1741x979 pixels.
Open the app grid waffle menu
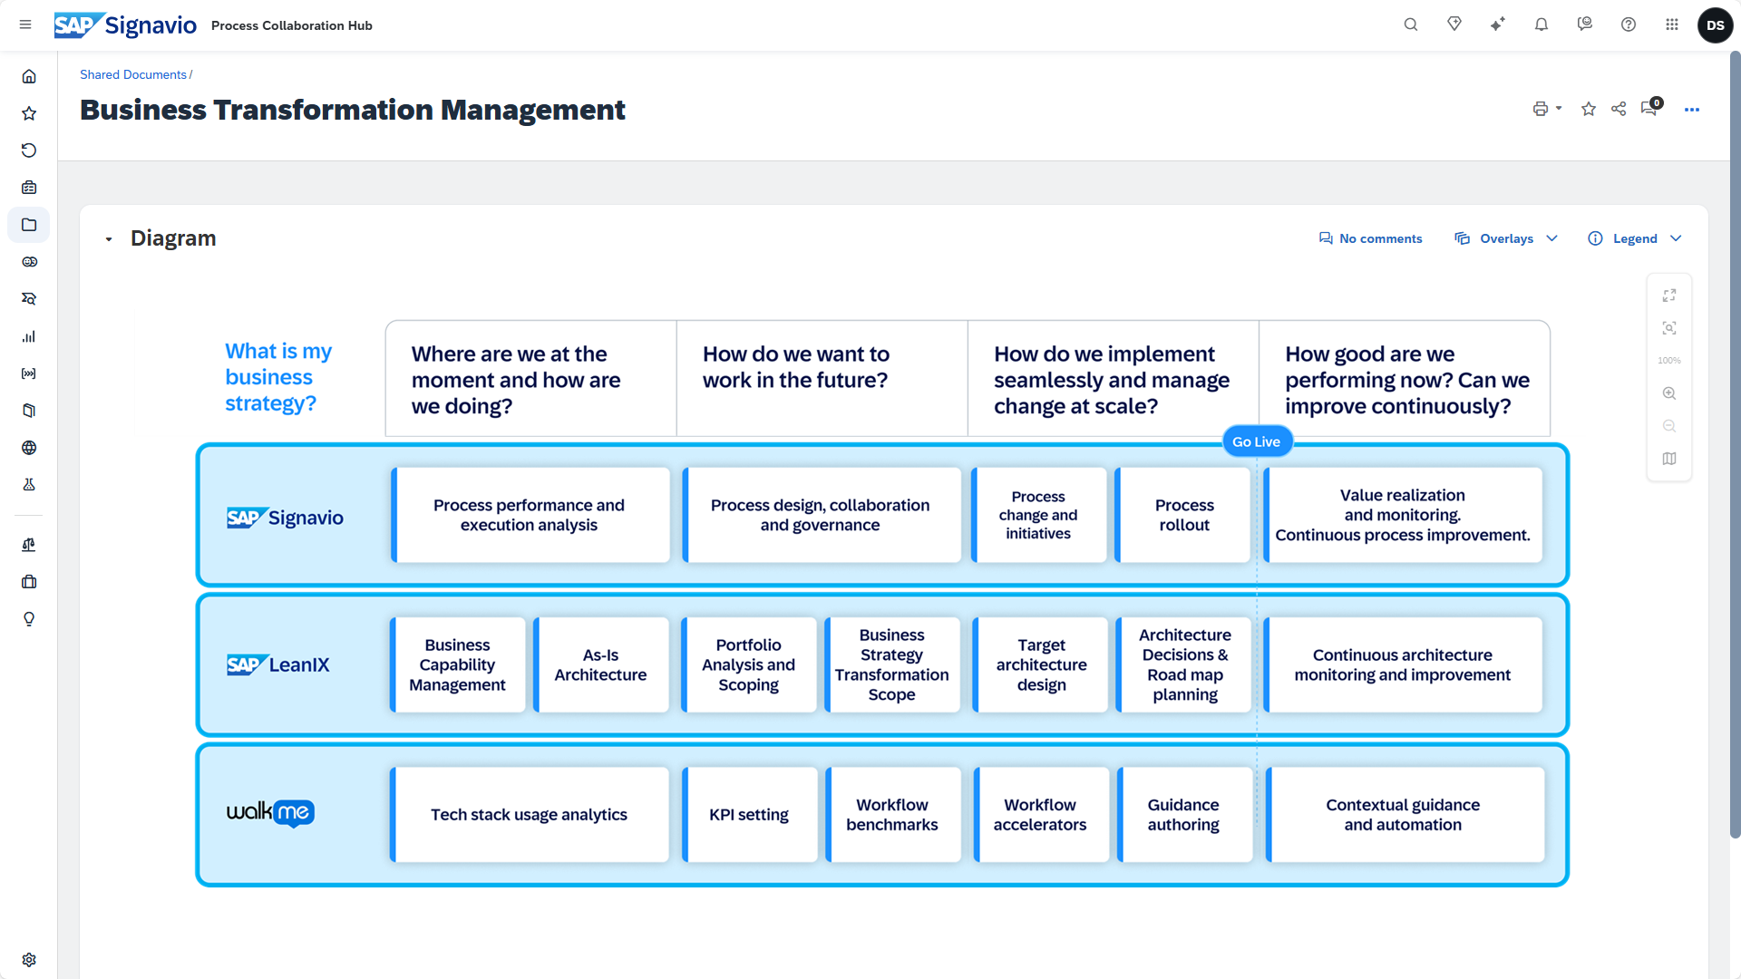coord(1672,24)
